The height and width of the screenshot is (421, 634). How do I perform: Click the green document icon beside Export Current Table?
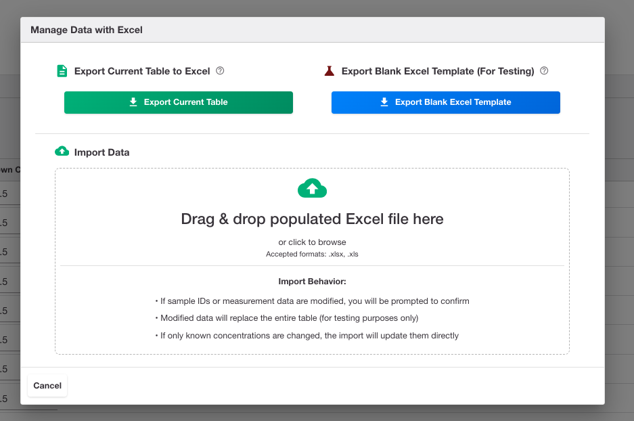pos(62,71)
